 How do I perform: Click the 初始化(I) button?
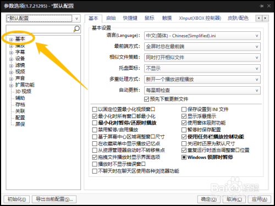[16, 199]
